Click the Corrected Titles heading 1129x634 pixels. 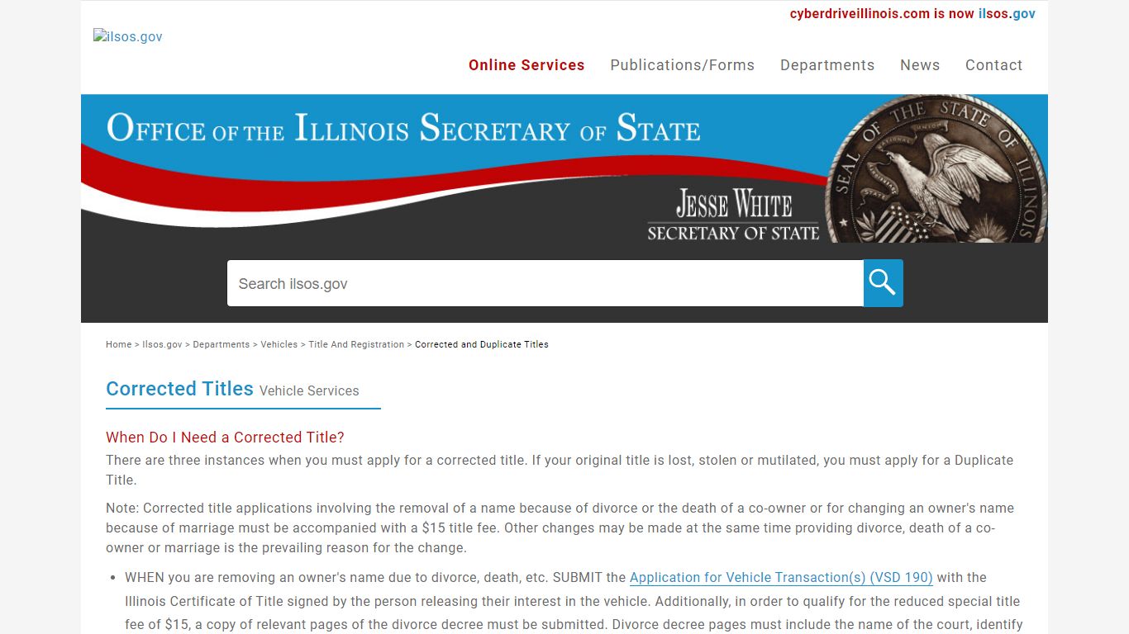(179, 389)
